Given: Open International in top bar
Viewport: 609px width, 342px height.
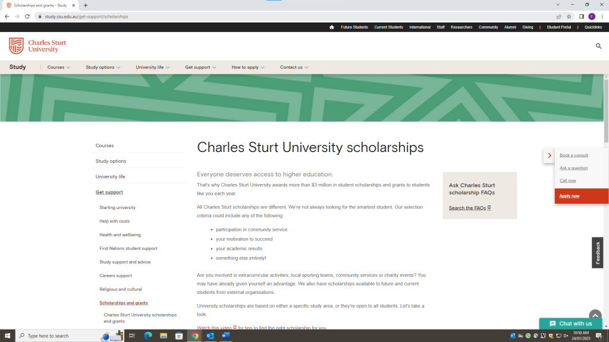Looking at the screenshot, I should [419, 27].
